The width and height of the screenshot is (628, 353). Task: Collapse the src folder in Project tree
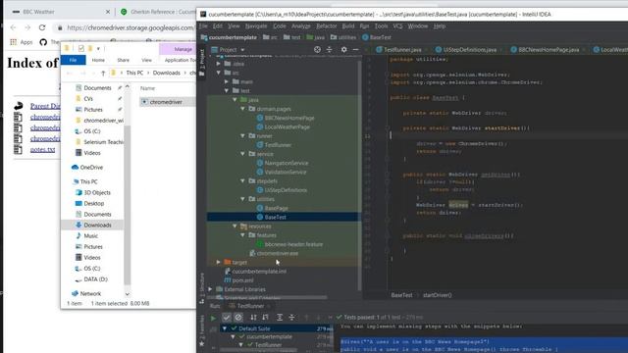pyautogui.click(x=219, y=73)
